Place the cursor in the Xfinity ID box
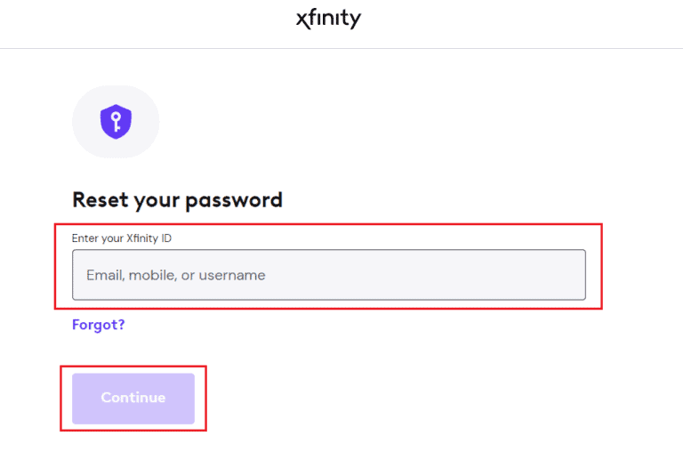The height and width of the screenshot is (468, 683). click(328, 275)
